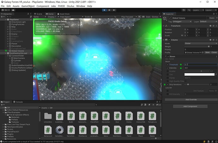Image resolution: width=218 pixels, height=143 pixels.
Task: Lock the Inspector panel
Action: point(214,14)
